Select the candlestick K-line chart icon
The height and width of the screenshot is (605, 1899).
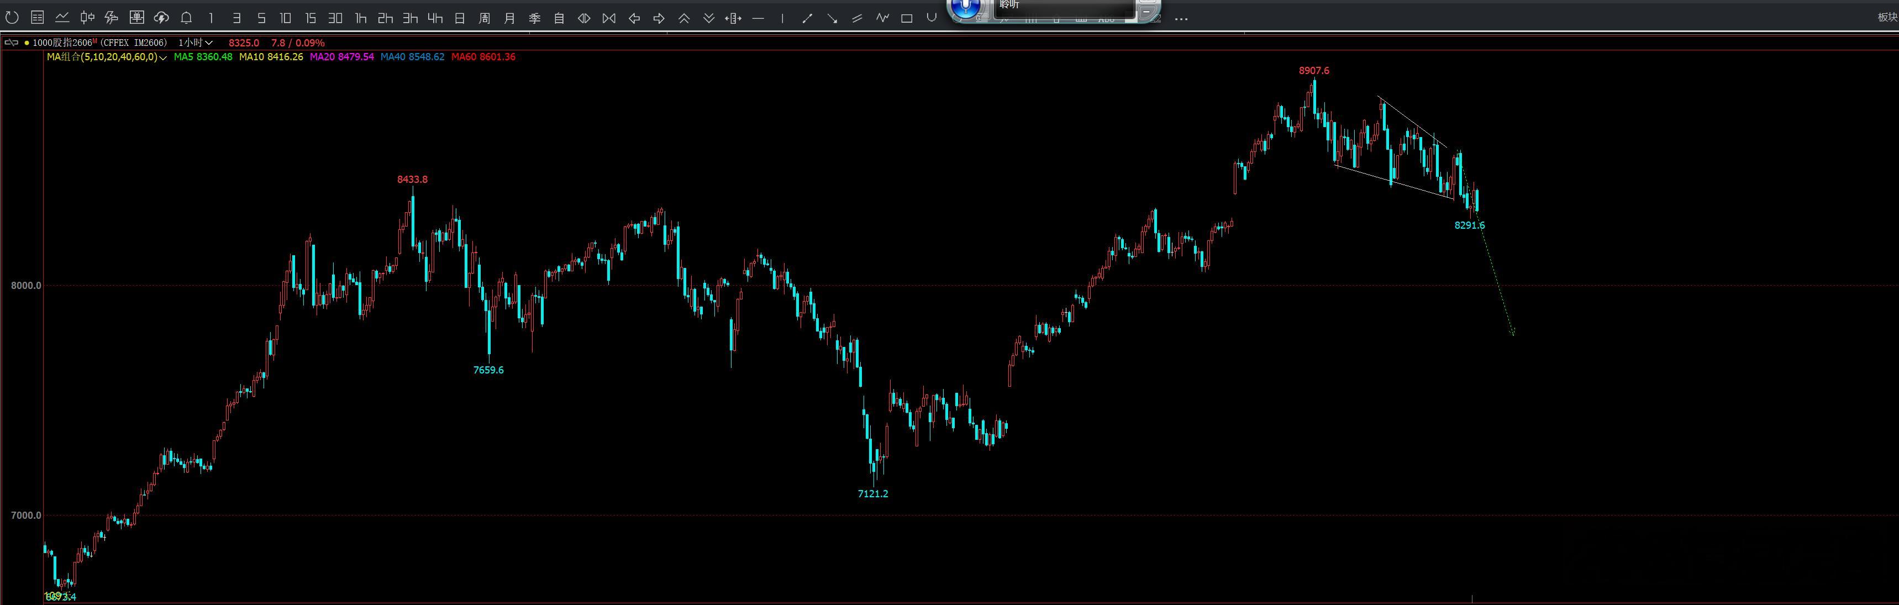[x=88, y=18]
